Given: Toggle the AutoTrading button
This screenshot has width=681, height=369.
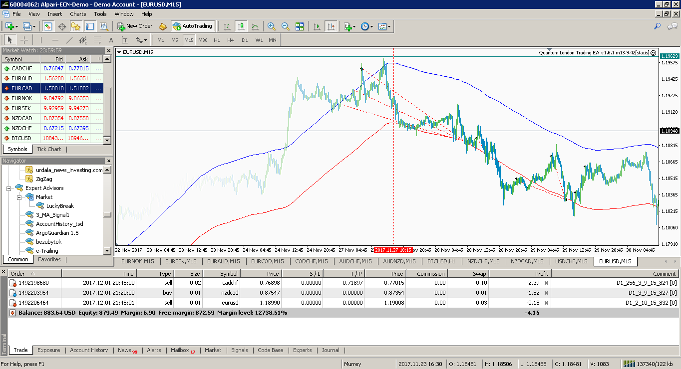Looking at the screenshot, I should [x=192, y=26].
